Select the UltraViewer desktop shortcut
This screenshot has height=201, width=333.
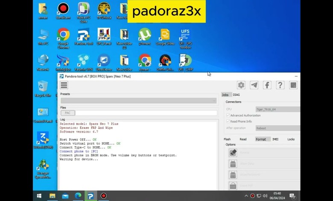104,61
